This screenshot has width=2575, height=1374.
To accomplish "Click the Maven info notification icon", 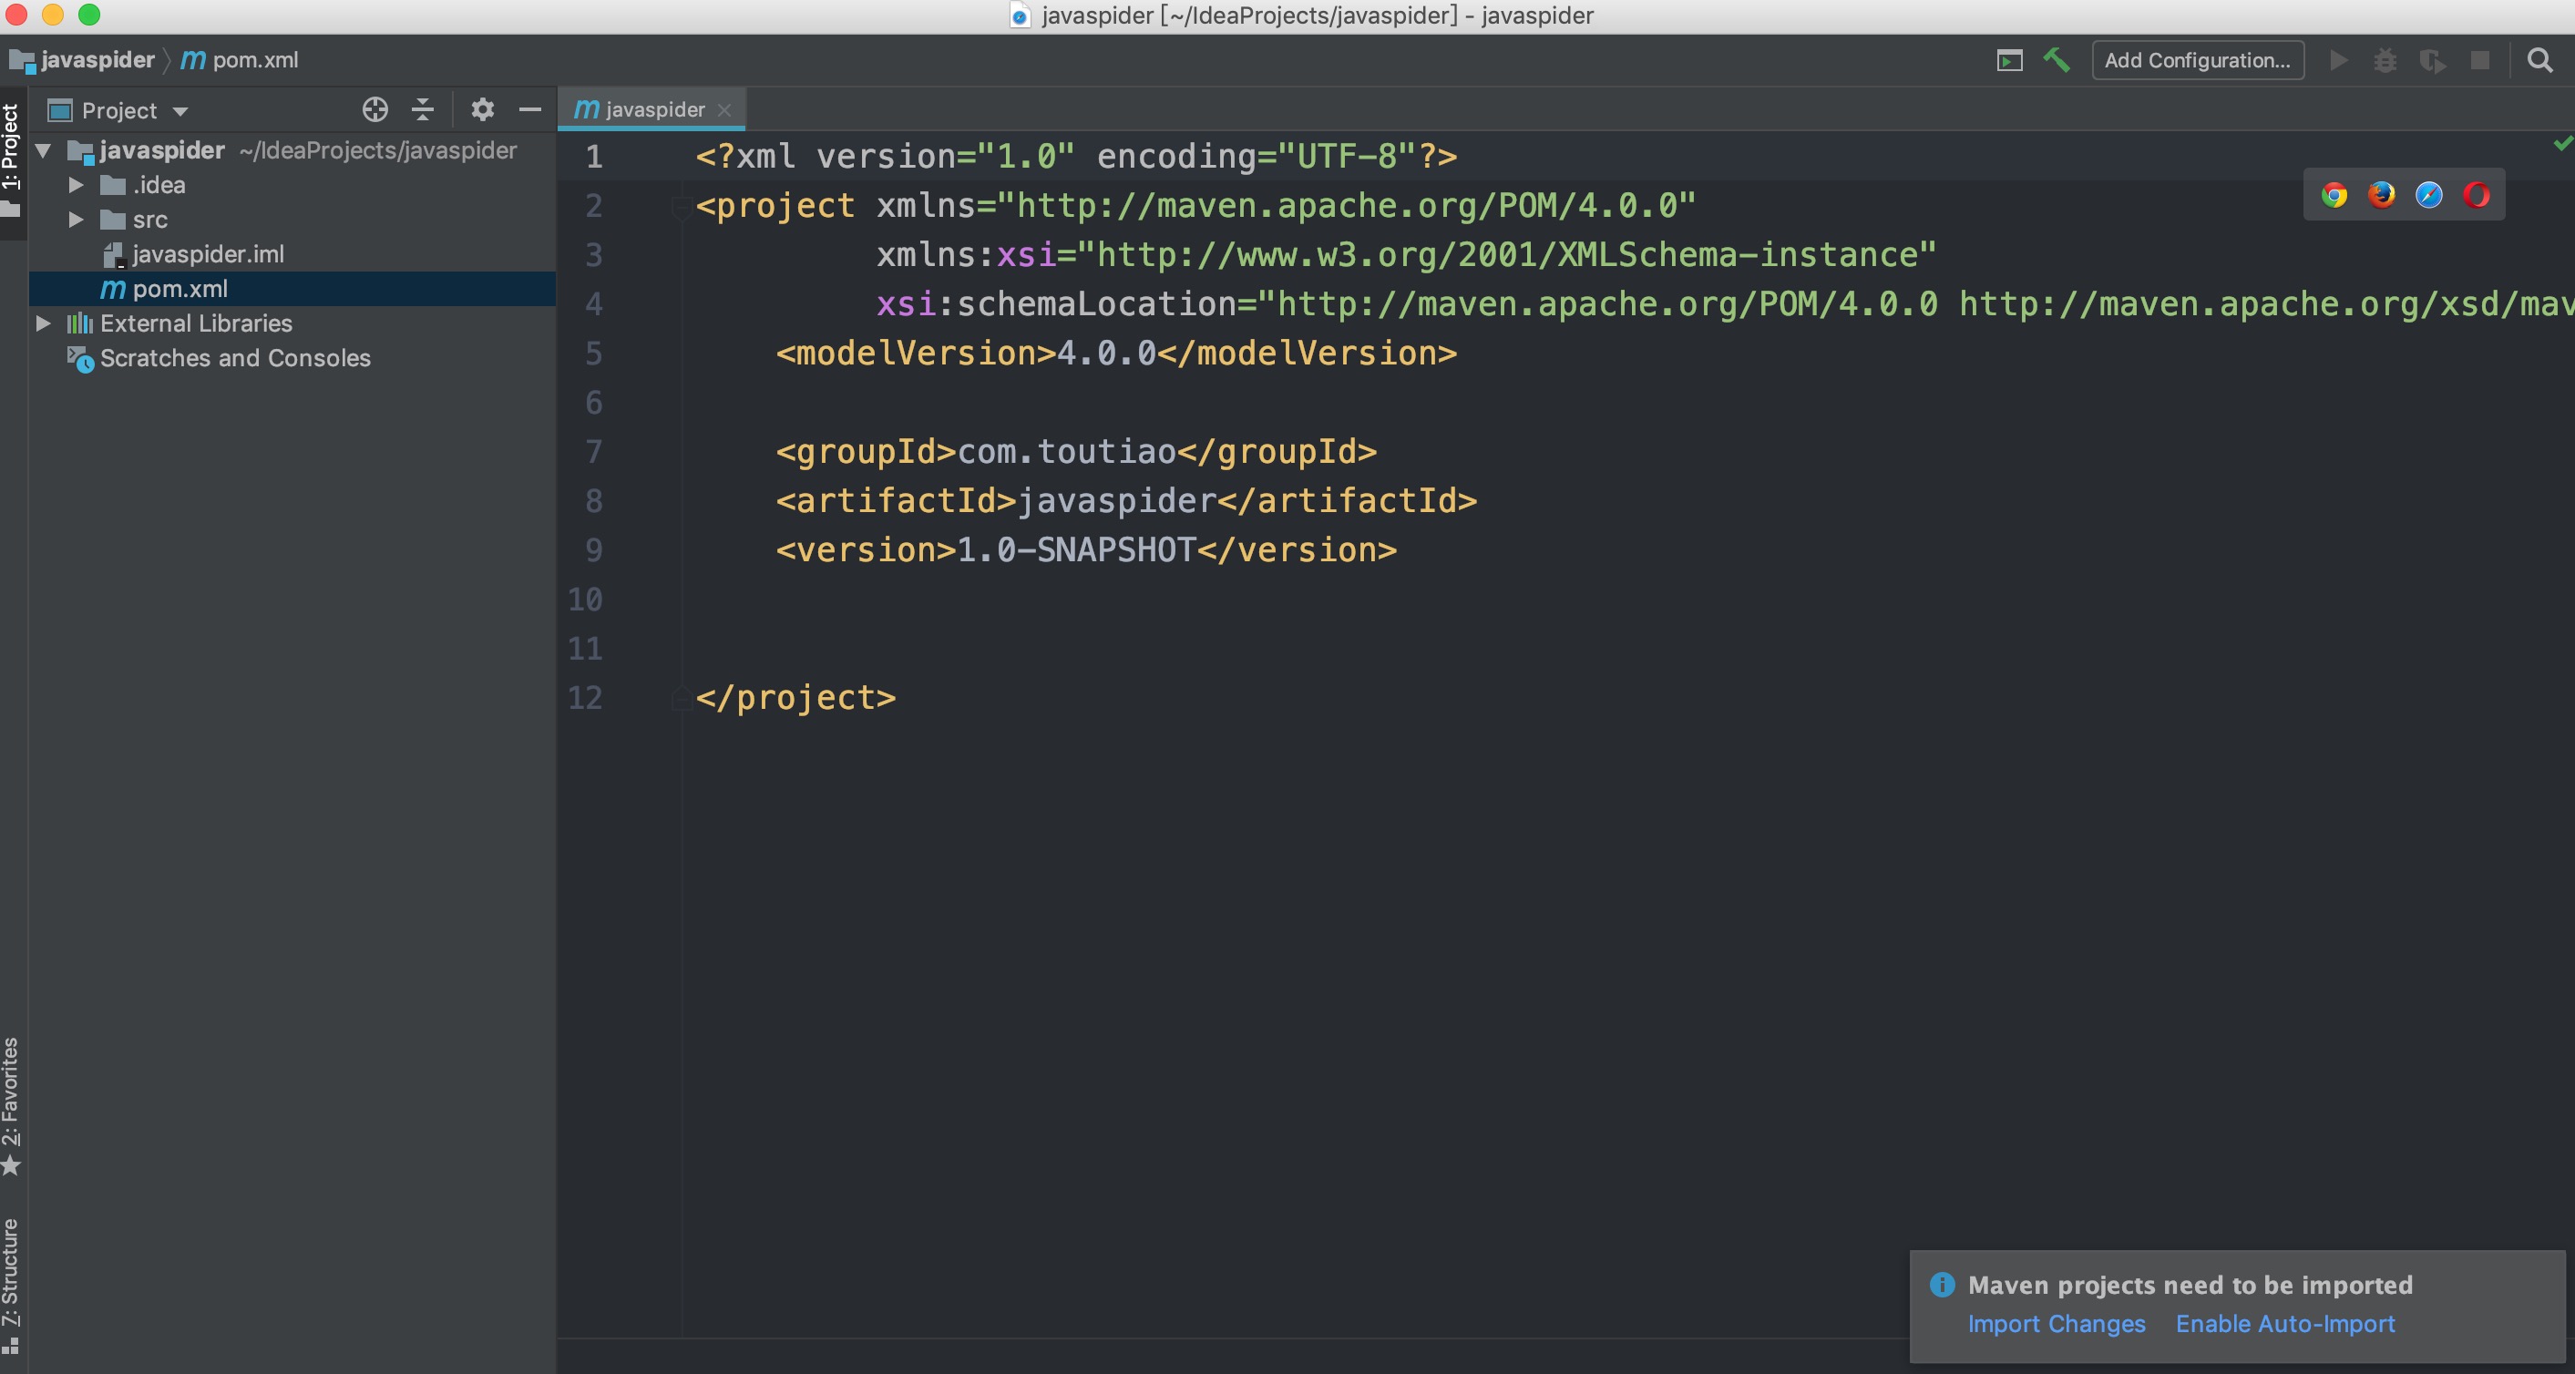I will coord(1941,1284).
